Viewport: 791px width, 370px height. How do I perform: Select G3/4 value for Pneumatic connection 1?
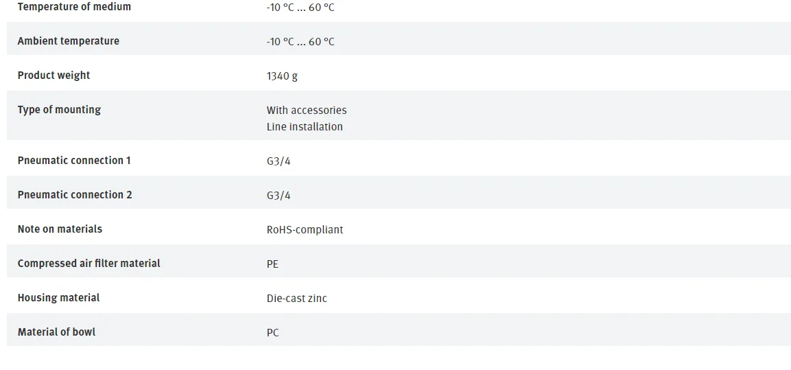(x=279, y=161)
